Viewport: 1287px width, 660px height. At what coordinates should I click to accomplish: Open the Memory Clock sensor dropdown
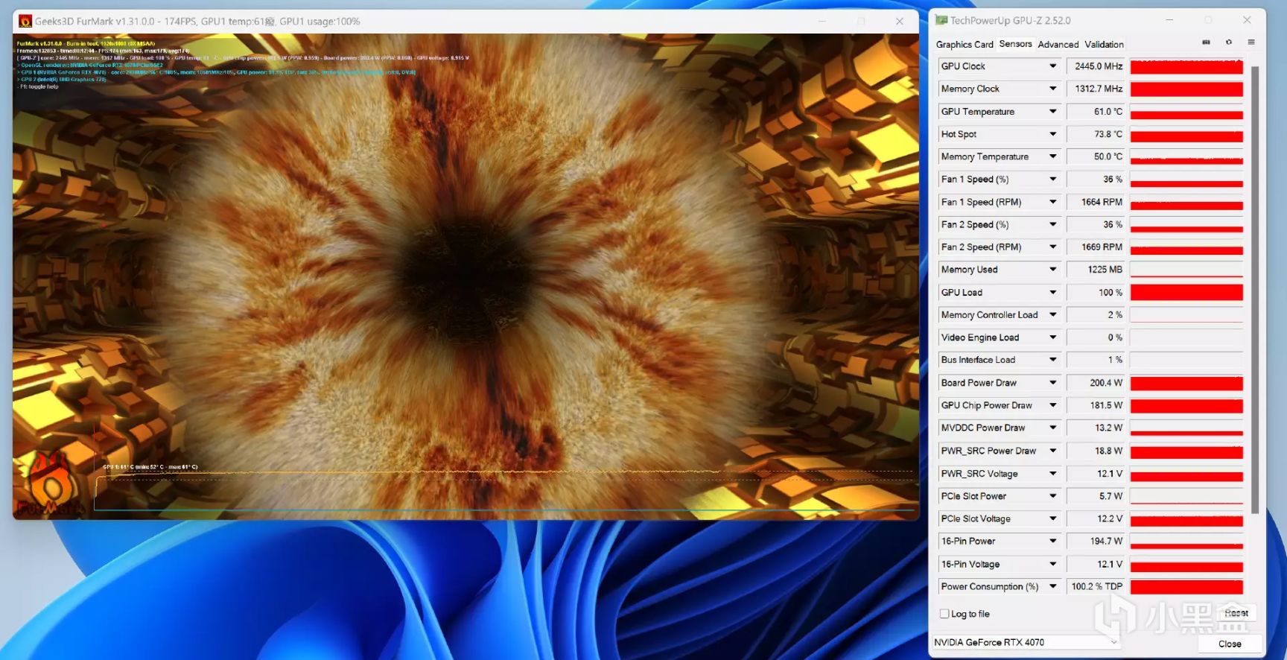click(1053, 89)
